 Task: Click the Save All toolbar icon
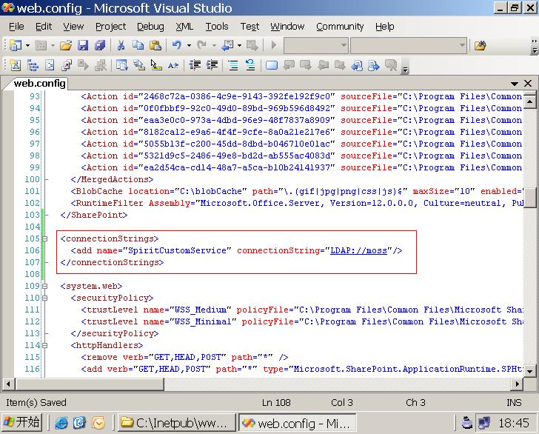[97, 46]
